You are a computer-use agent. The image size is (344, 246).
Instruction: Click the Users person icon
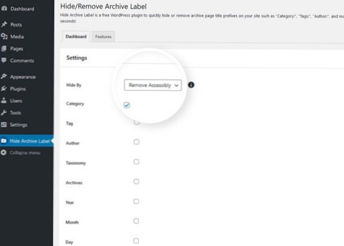point(4,101)
